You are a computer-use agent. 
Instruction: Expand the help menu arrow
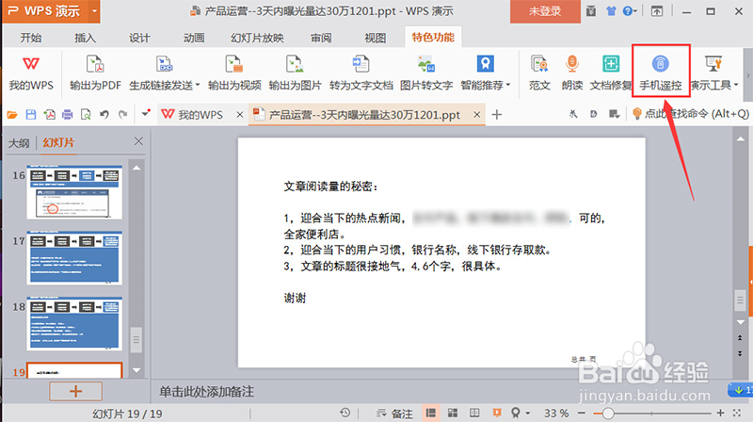tap(635, 11)
